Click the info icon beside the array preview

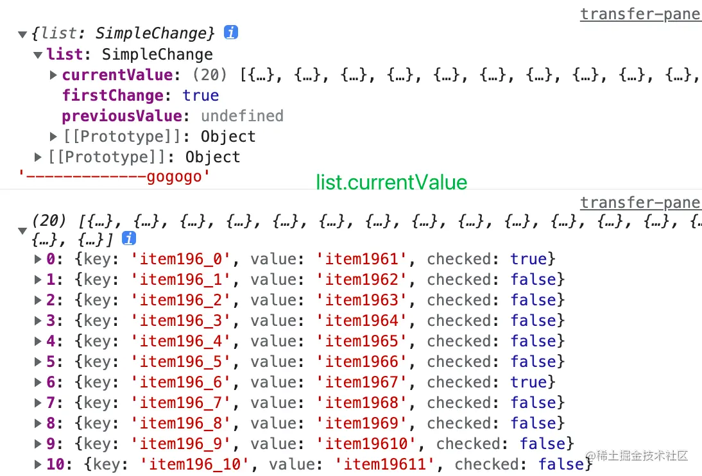[x=129, y=239]
